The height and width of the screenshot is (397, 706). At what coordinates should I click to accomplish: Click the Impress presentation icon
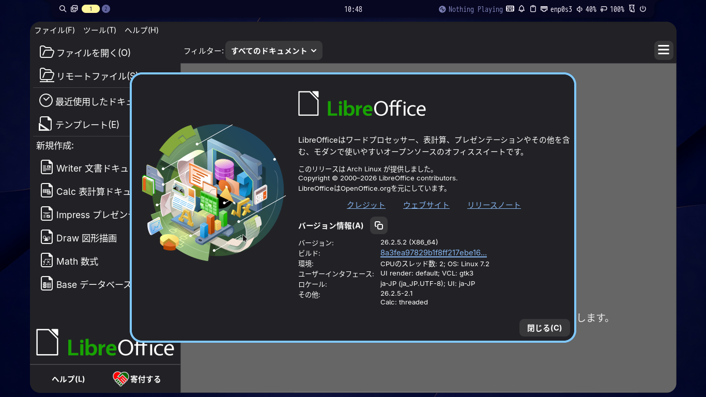pyautogui.click(x=47, y=214)
